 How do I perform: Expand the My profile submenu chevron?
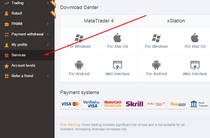click(x=48, y=45)
